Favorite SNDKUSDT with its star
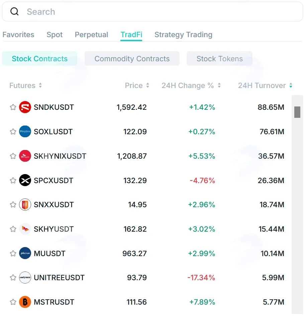The width and height of the screenshot is (304, 316). [13, 107]
